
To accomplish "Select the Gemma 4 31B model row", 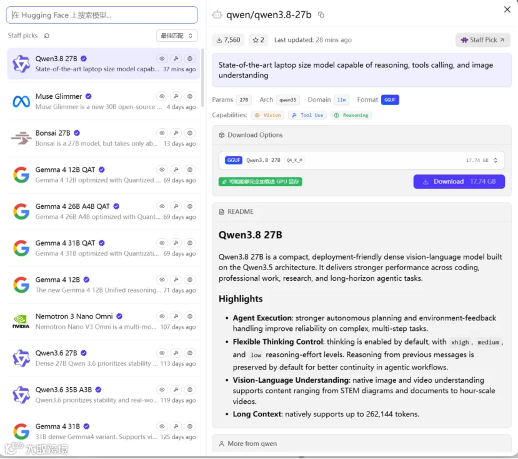I will pyautogui.click(x=103, y=431).
